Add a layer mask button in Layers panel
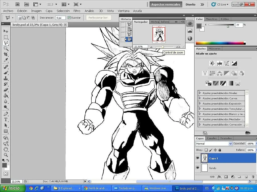The image size is (257, 192). pyautogui.click(x=226, y=177)
